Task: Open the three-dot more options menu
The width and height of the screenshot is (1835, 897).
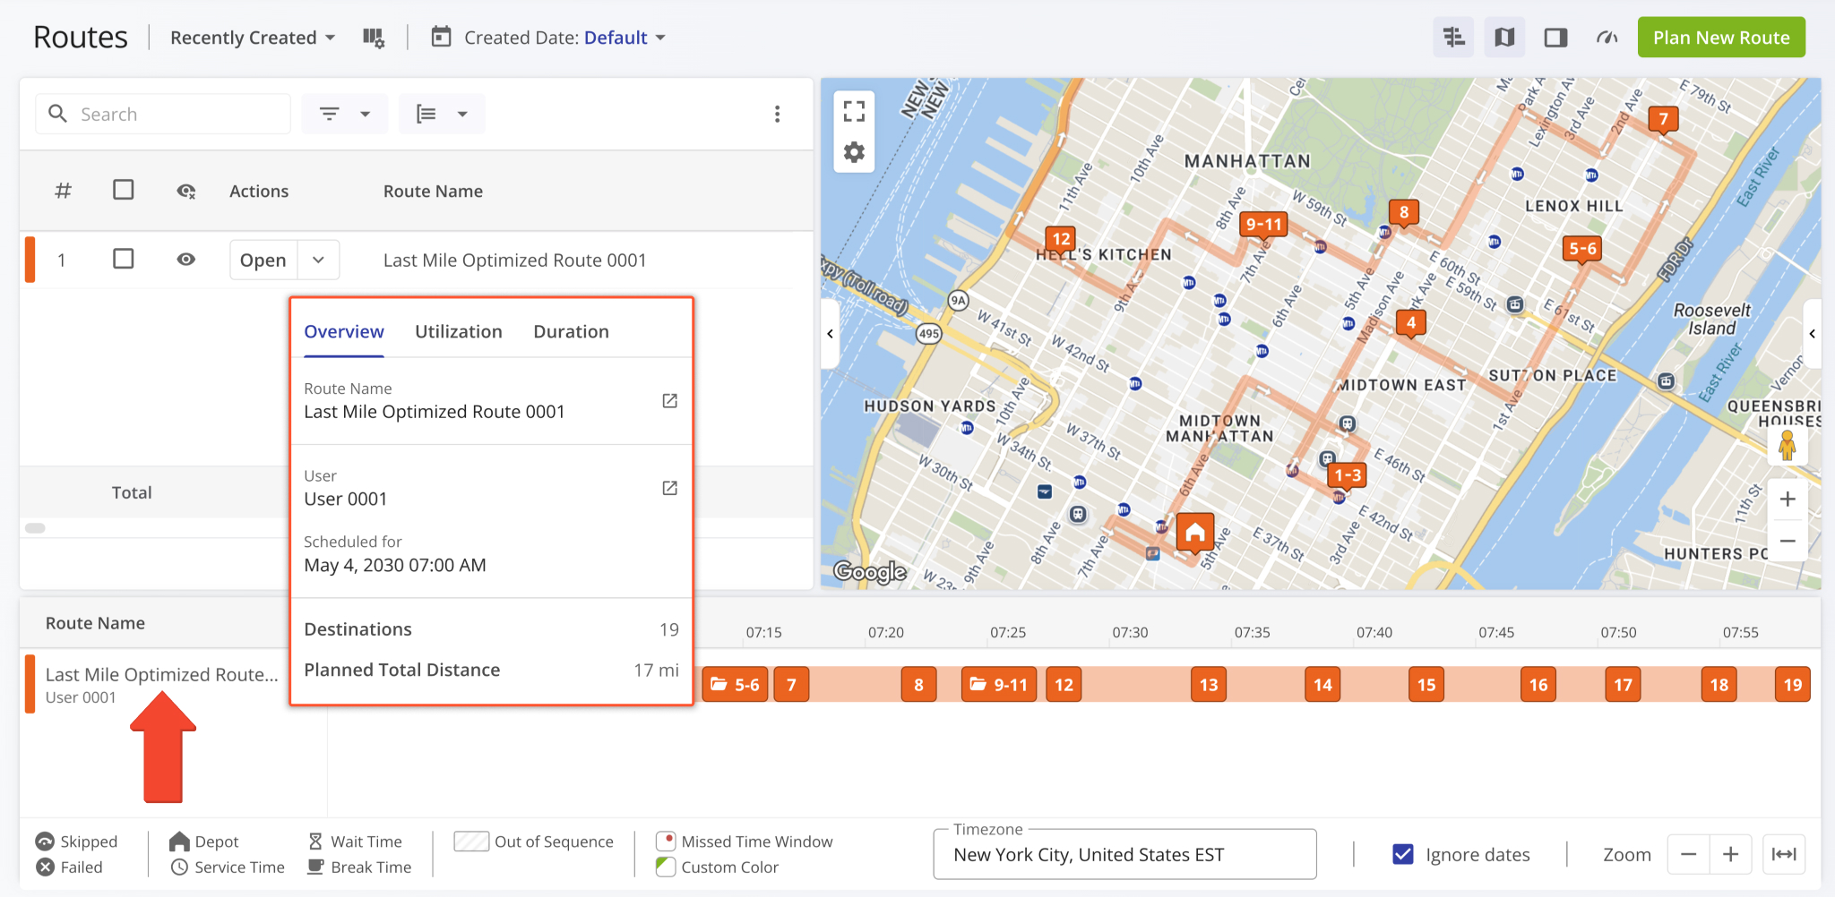Action: click(x=778, y=114)
